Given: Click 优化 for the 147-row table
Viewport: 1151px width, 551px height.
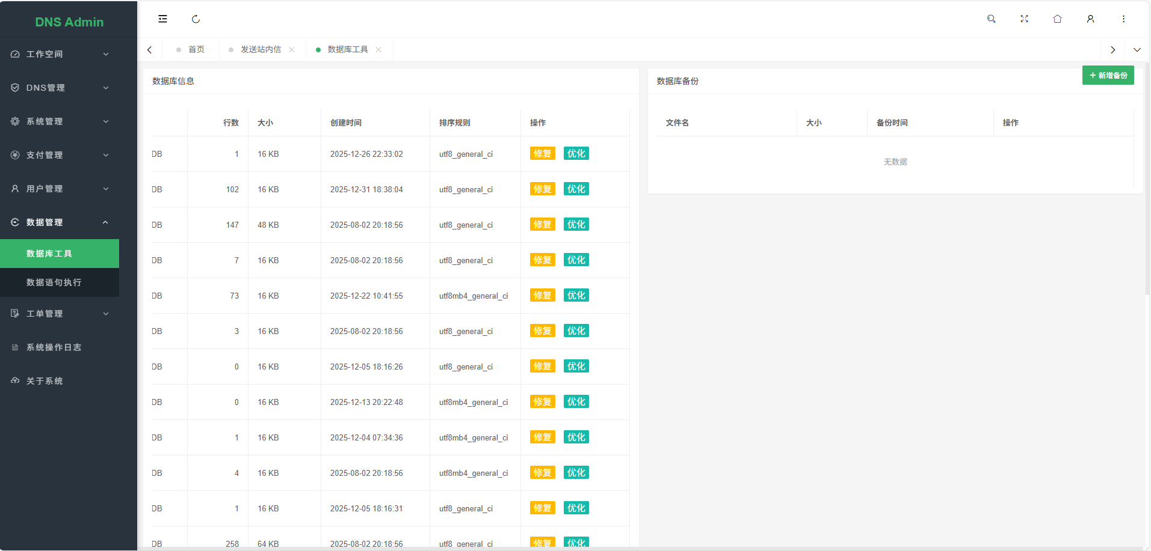Looking at the screenshot, I should [x=576, y=225].
